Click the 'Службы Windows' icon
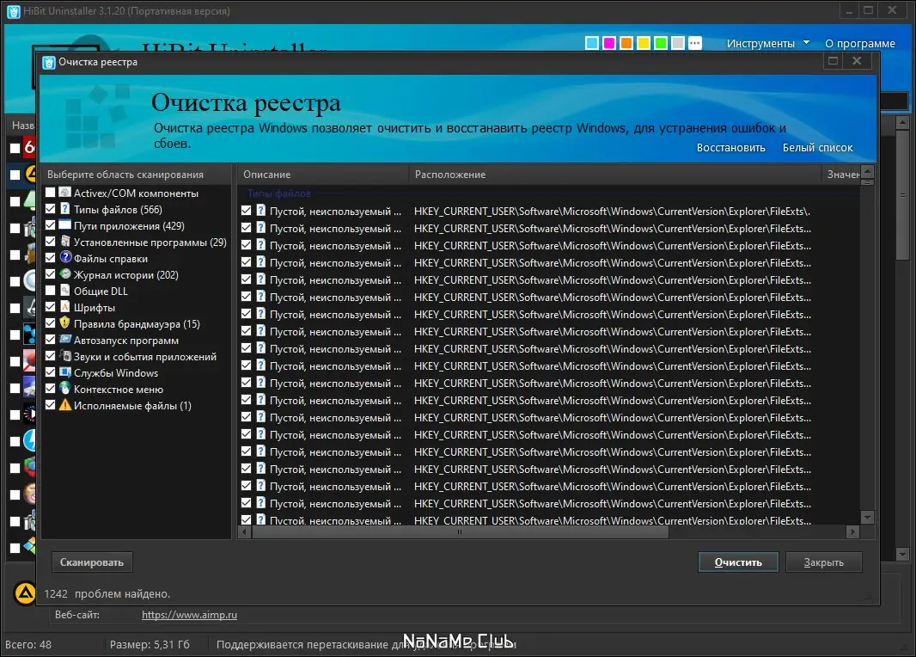916x657 pixels. coord(64,372)
